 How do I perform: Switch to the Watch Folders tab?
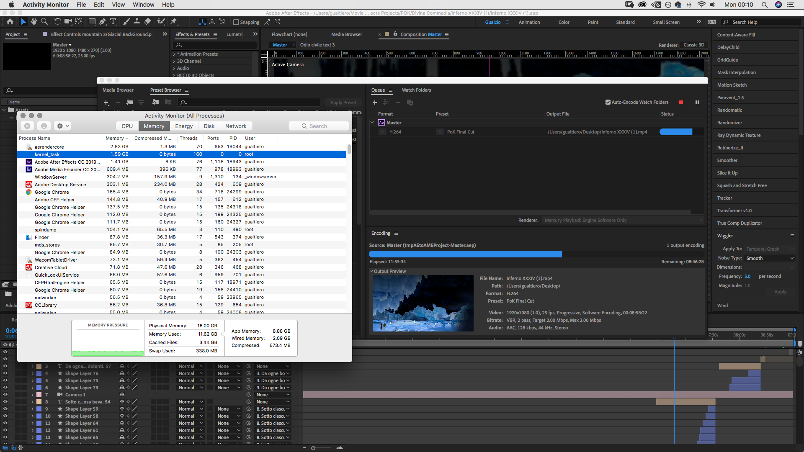416,90
